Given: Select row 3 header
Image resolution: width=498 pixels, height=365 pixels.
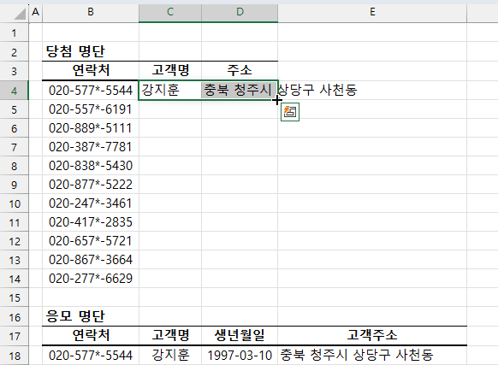Looking at the screenshot, I should (x=14, y=71).
